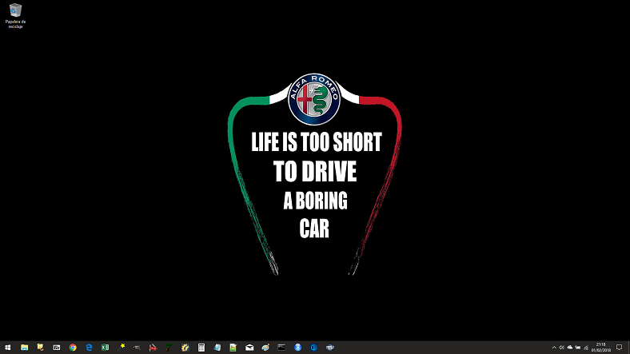
Task: Click the green tree taskbar icon
Action: point(169,348)
